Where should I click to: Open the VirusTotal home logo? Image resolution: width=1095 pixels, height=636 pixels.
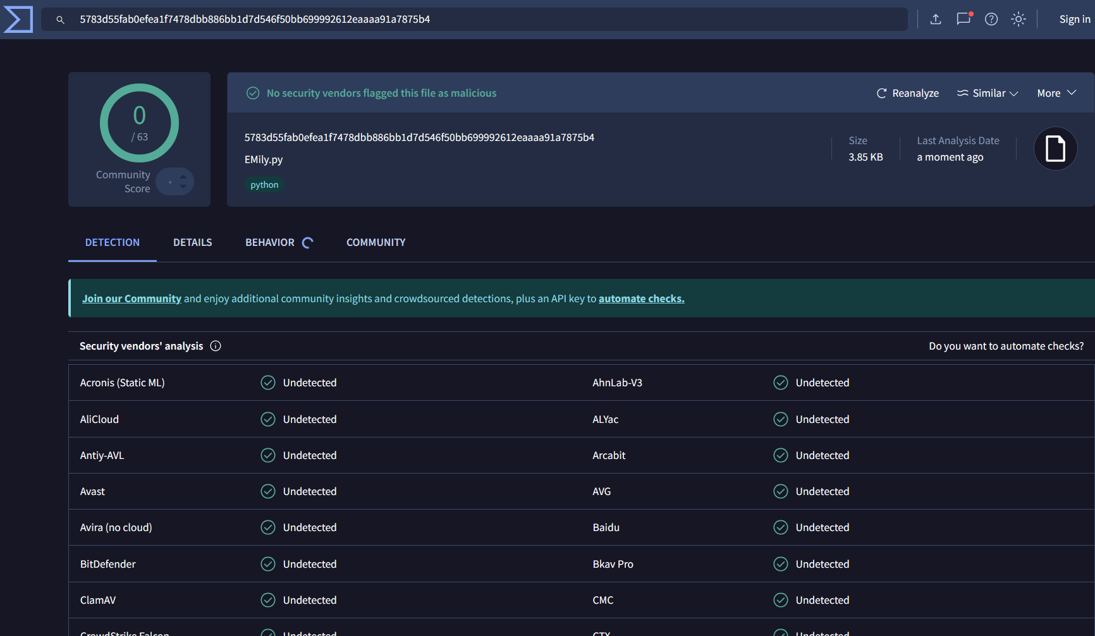click(18, 19)
